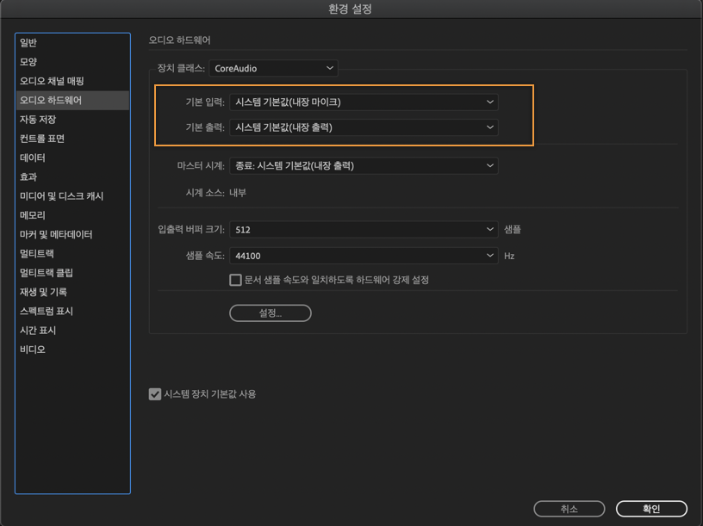Open 샘플 속도 dropdown showing 44100
Viewport: 703px width, 526px height.
(x=364, y=256)
